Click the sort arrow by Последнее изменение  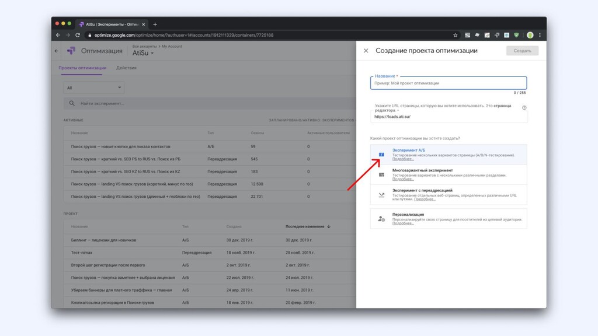coord(329,226)
